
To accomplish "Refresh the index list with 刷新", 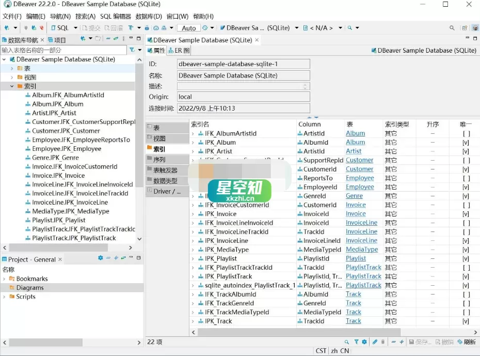I will click(469, 342).
